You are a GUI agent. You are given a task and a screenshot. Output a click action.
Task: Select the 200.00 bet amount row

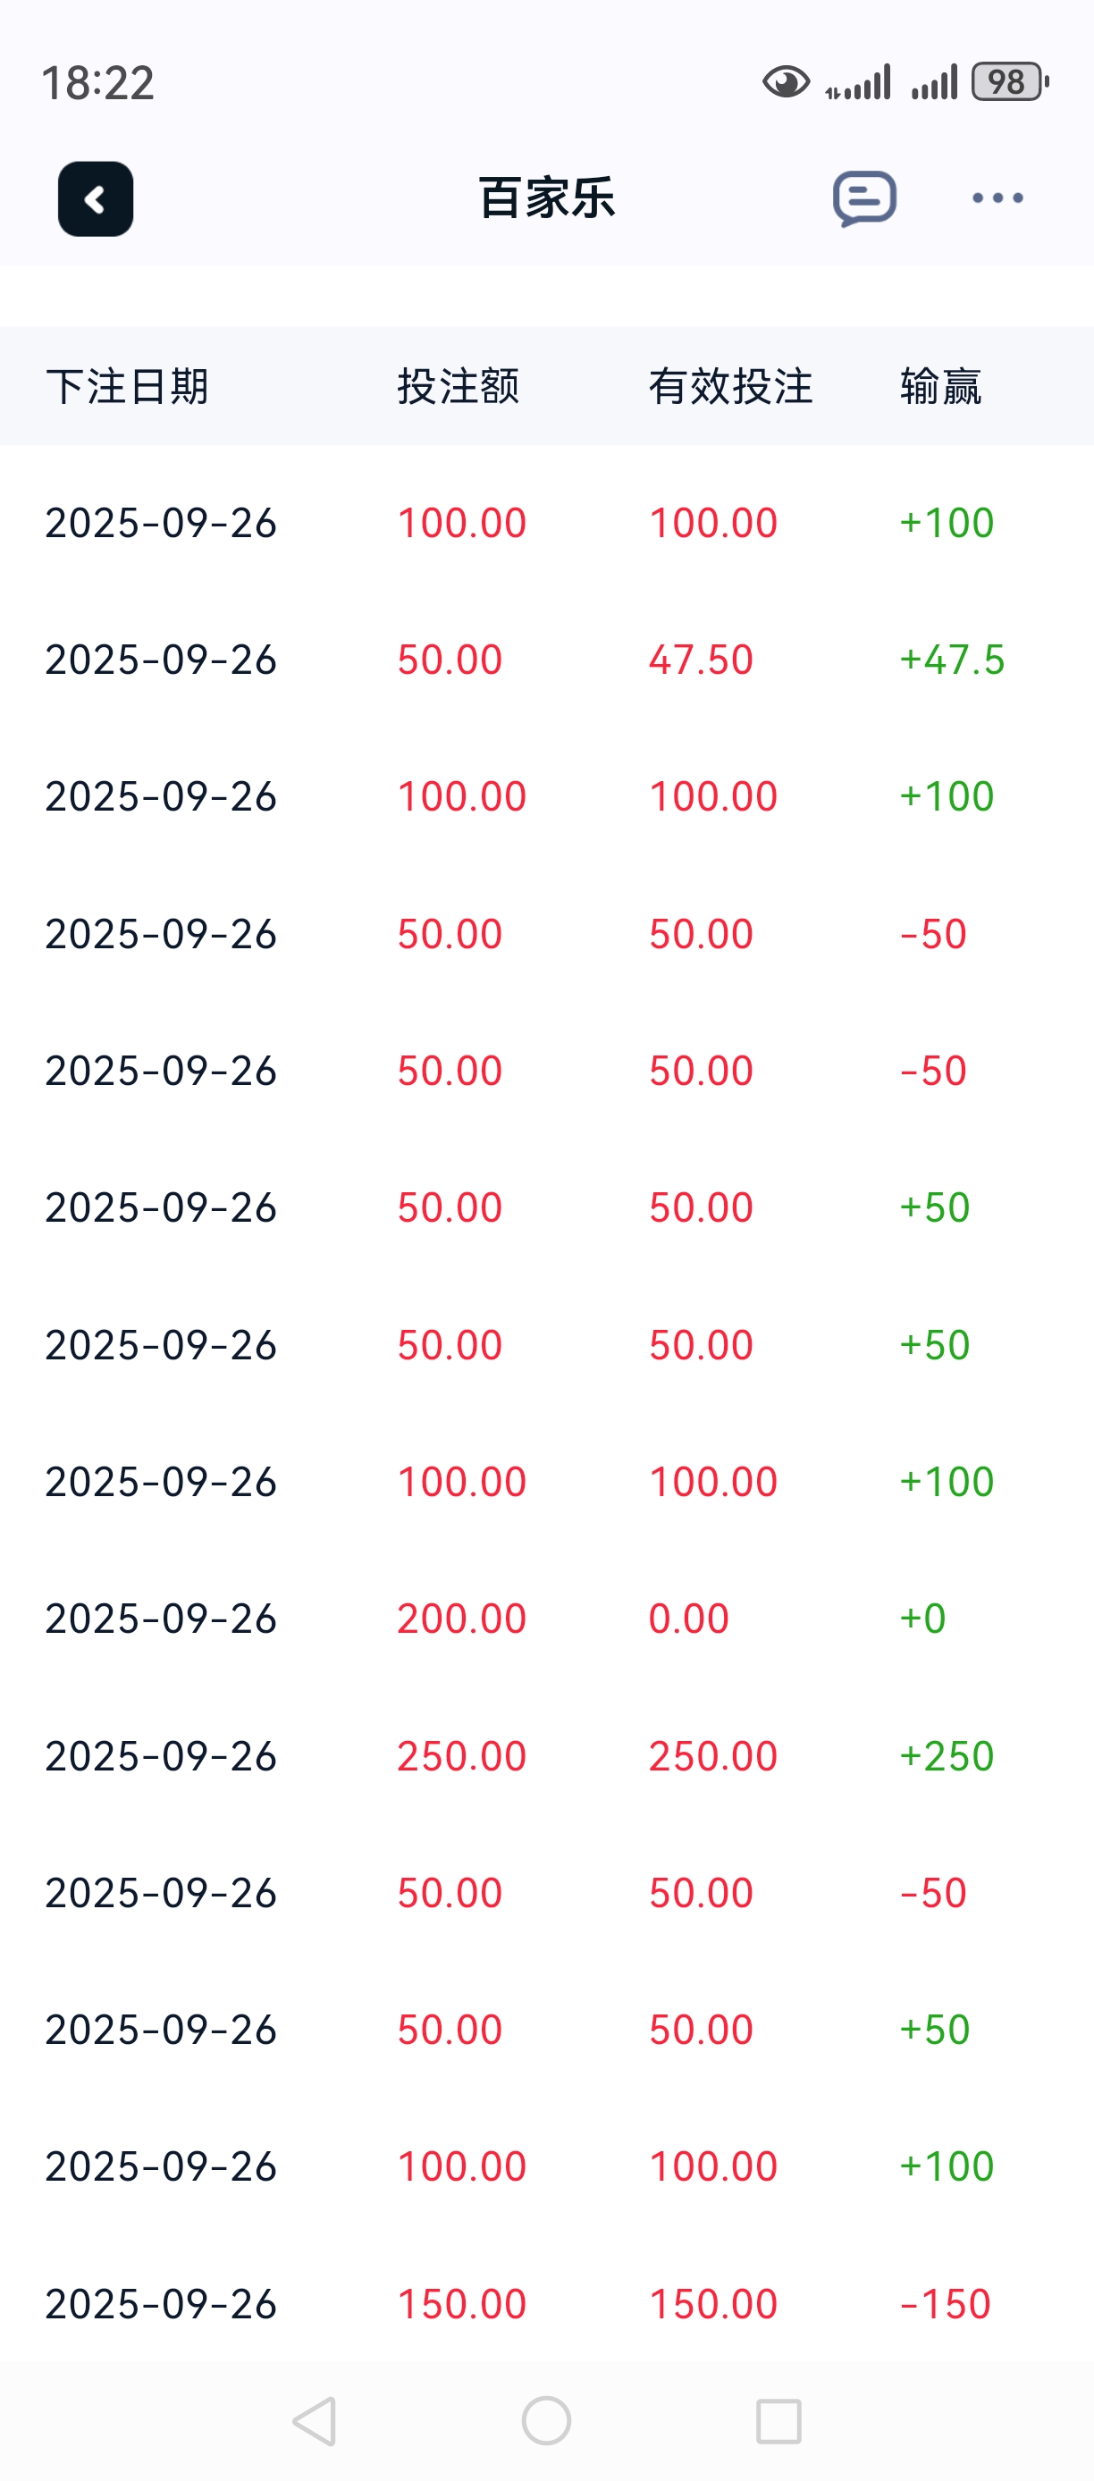point(461,1618)
